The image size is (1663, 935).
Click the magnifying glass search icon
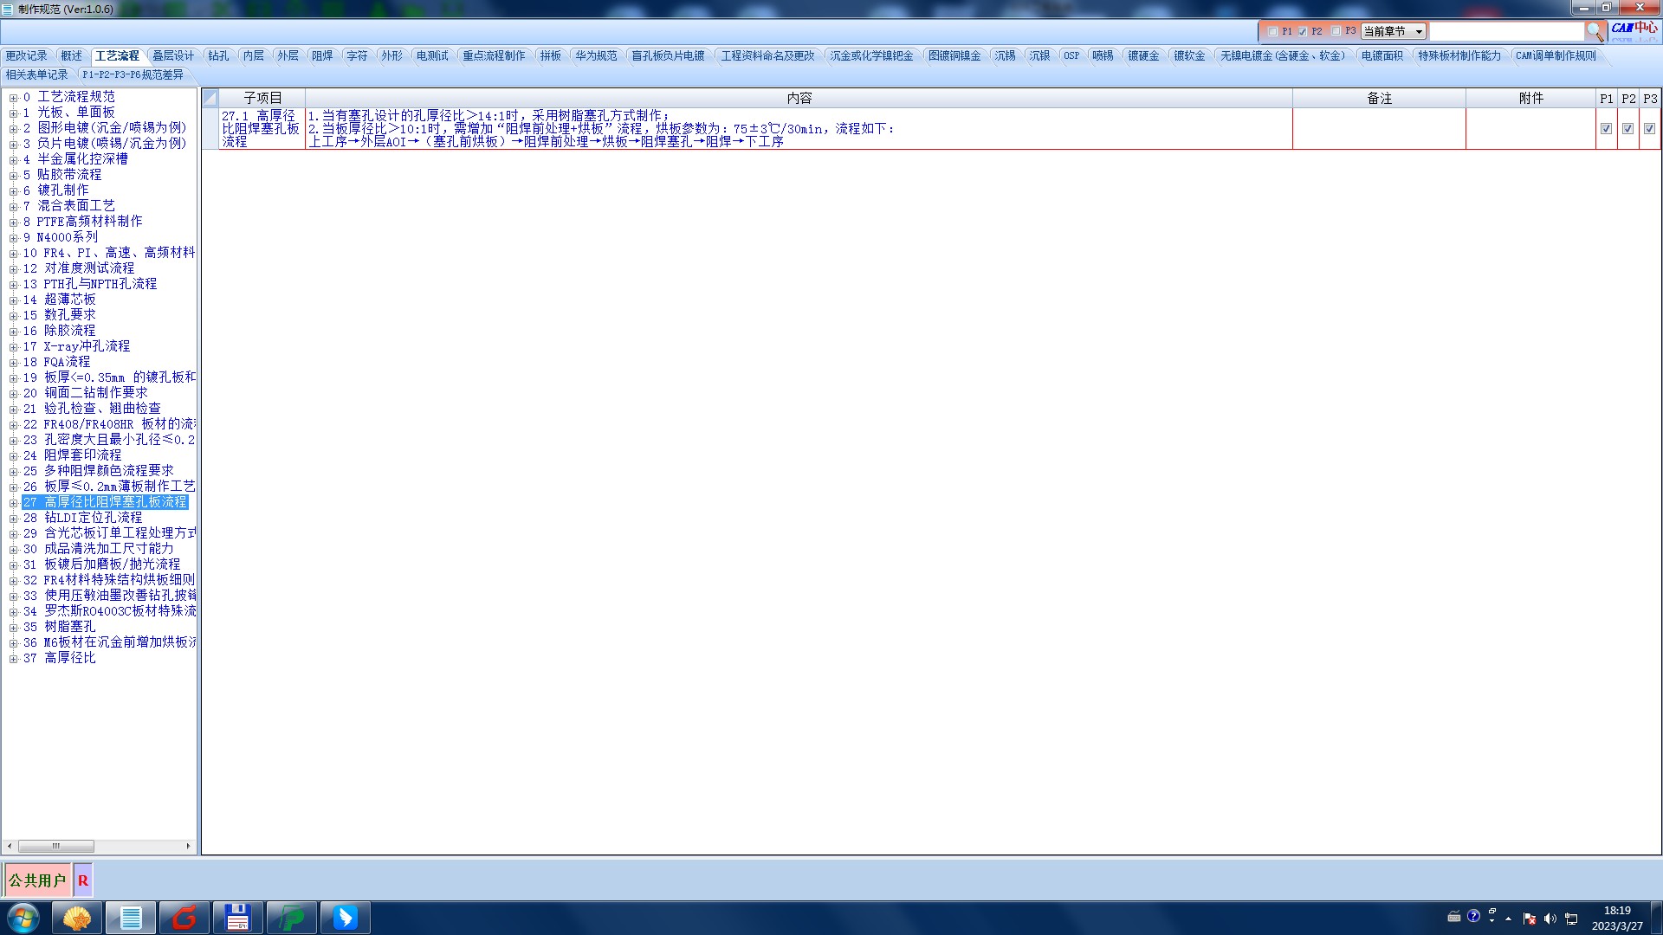tap(1595, 31)
